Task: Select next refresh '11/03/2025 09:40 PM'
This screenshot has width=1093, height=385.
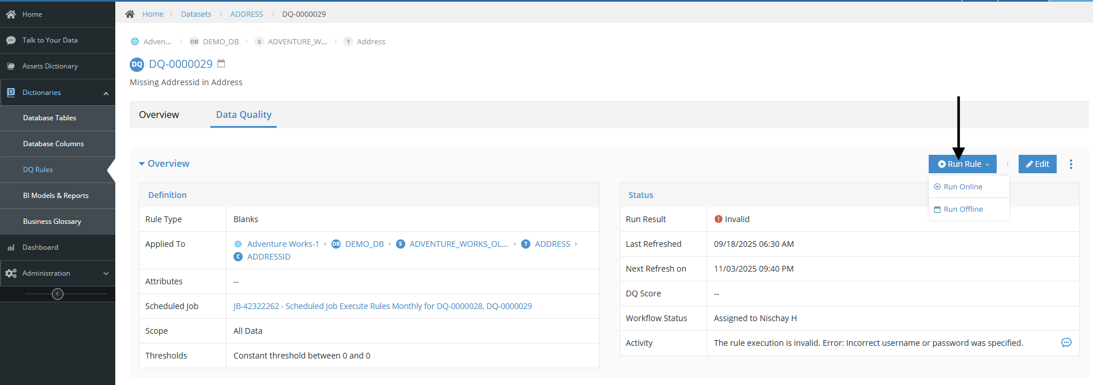Action: 754,269
